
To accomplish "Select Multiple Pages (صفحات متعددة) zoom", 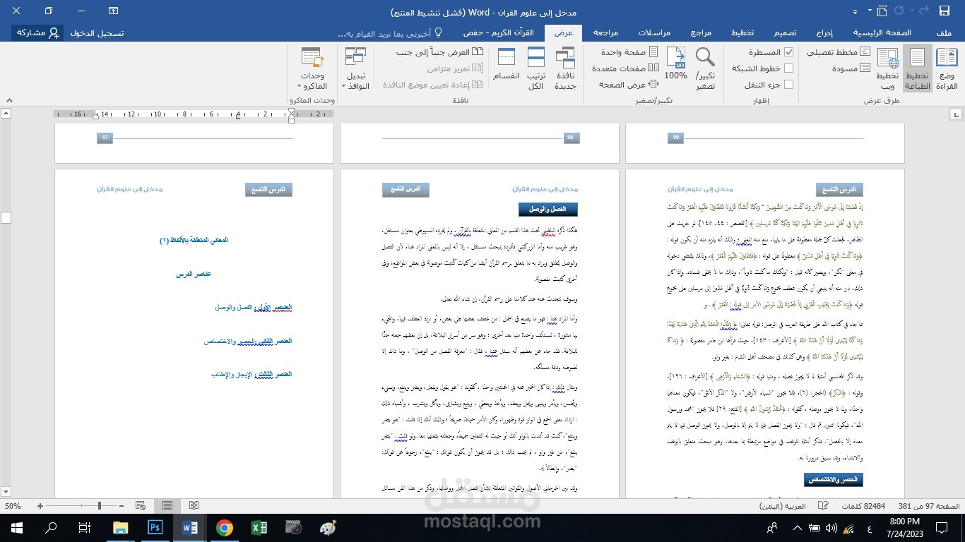I will point(625,68).
